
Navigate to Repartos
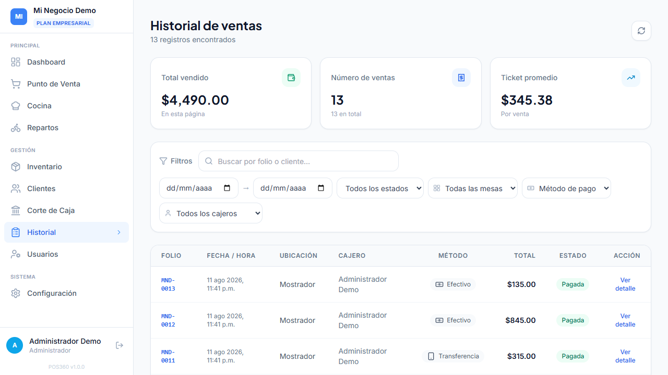tap(66, 128)
